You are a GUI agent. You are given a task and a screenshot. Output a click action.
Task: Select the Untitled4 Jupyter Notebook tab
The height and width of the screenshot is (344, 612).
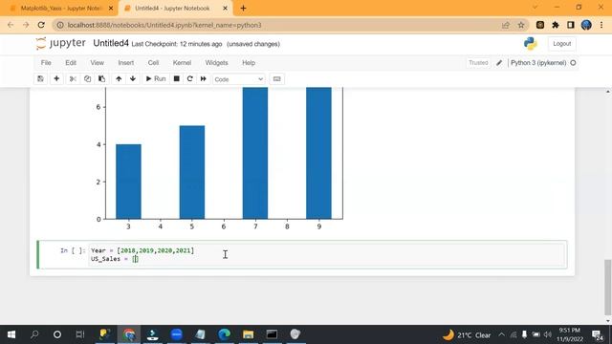coord(172,9)
